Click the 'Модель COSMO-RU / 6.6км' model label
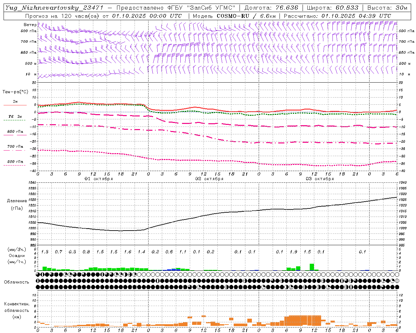The width and height of the screenshot is (416, 333). click(x=234, y=16)
